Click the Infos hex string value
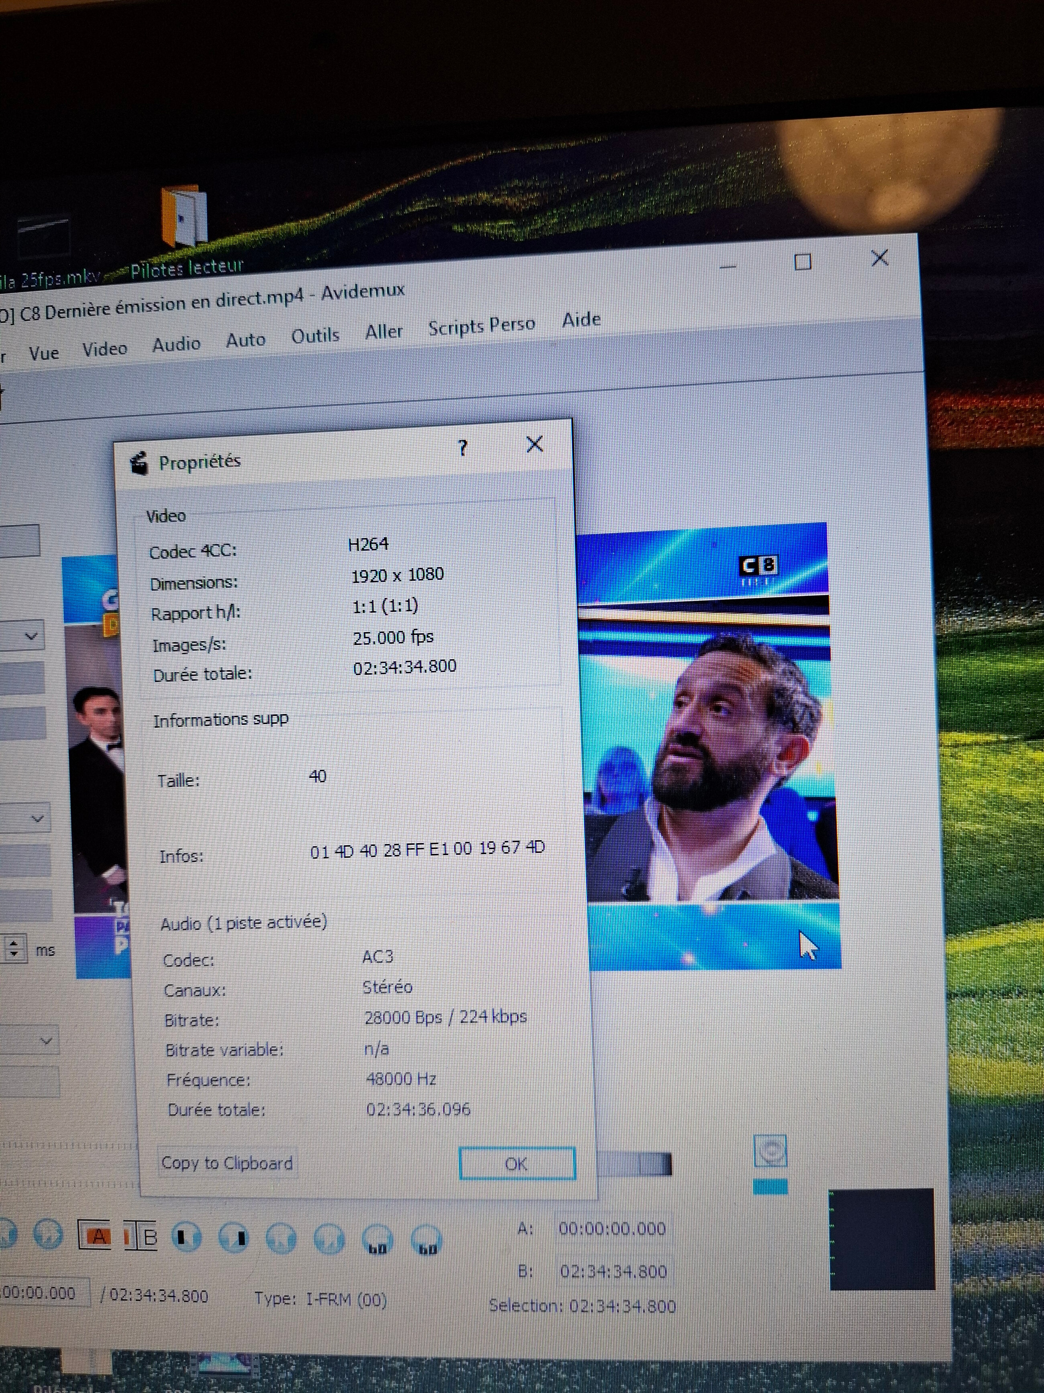Image resolution: width=1044 pixels, height=1393 pixels. pyautogui.click(x=427, y=849)
